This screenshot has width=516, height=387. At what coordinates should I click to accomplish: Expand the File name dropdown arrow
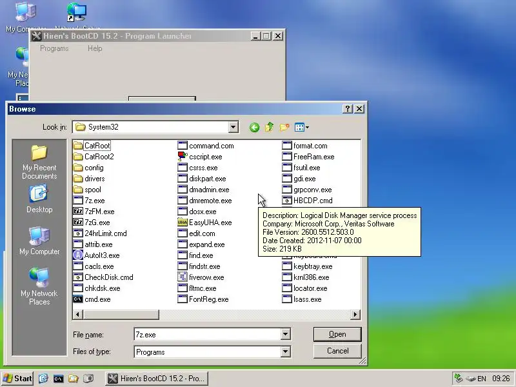click(x=285, y=334)
